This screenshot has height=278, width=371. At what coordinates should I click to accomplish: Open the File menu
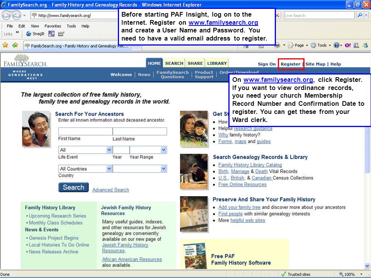tap(10, 26)
